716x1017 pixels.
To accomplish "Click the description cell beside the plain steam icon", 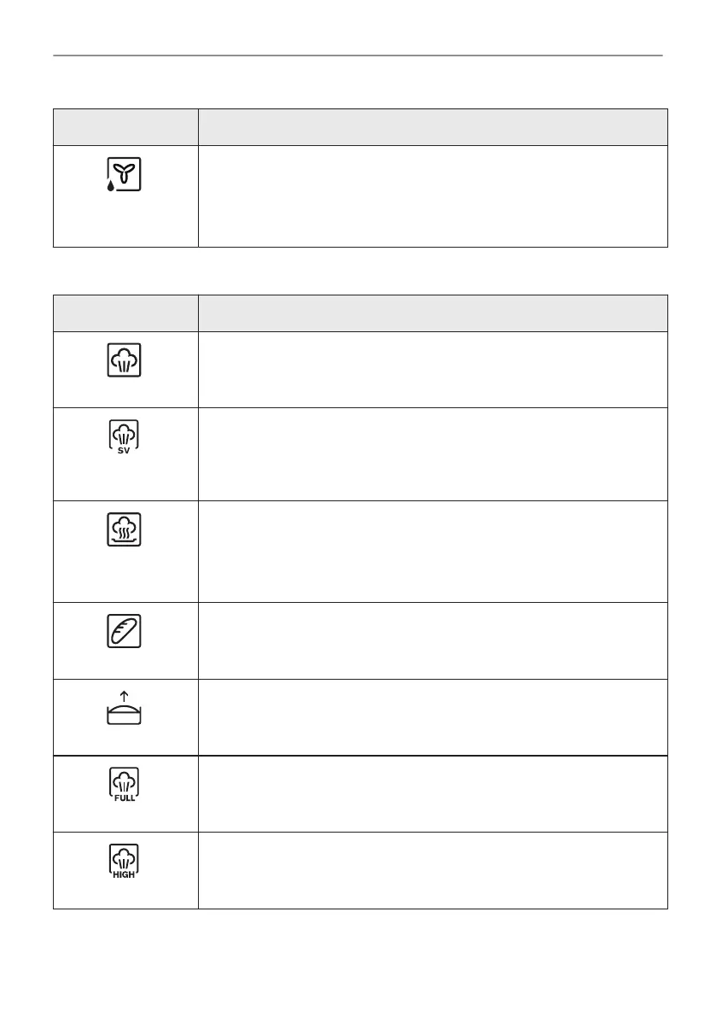I will coord(433,369).
